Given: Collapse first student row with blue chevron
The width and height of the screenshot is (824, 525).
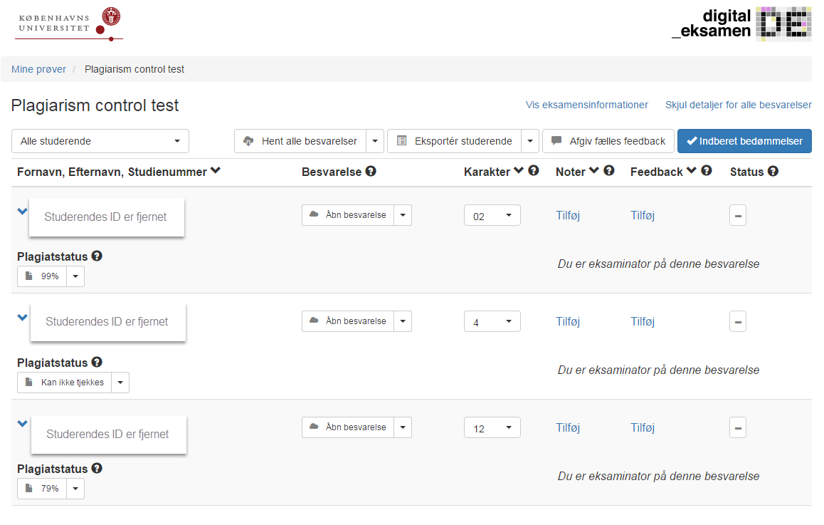Looking at the screenshot, I should [22, 212].
